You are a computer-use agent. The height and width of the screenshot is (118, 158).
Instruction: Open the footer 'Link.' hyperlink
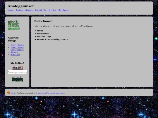click(x=13, y=93)
